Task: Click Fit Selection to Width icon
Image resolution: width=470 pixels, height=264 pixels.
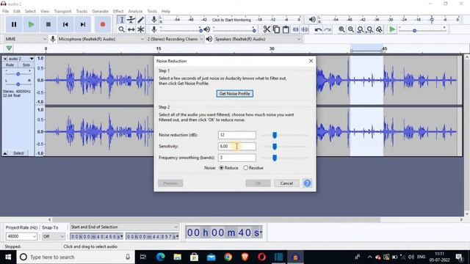Action: point(361,29)
